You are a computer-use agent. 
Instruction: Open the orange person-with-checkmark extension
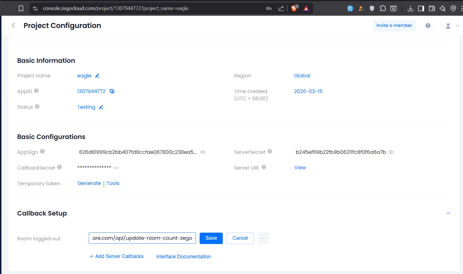coord(361,8)
